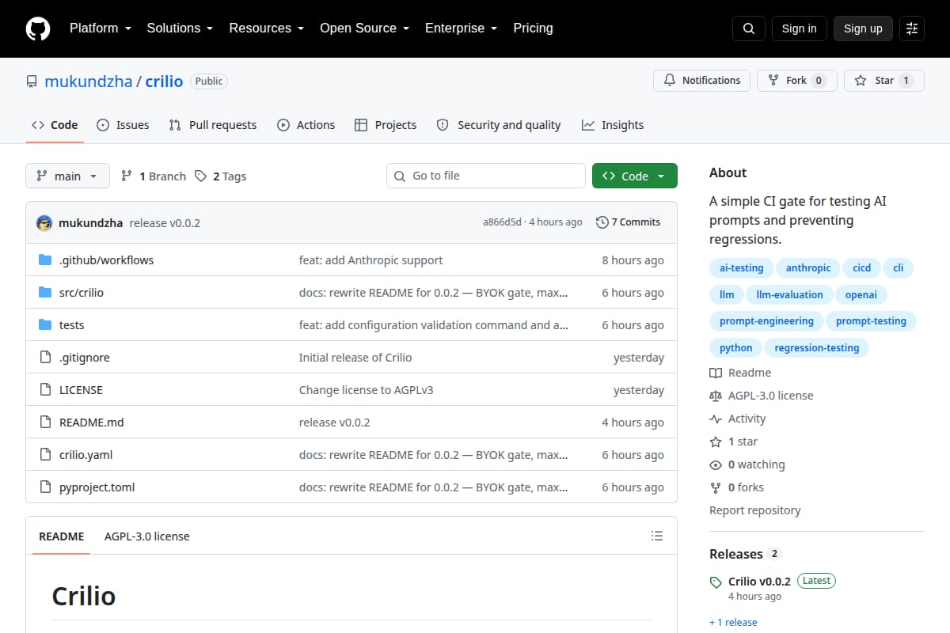The height and width of the screenshot is (633, 950).
Task: Click mukundzha's avatar in commit row
Action: 44,222
